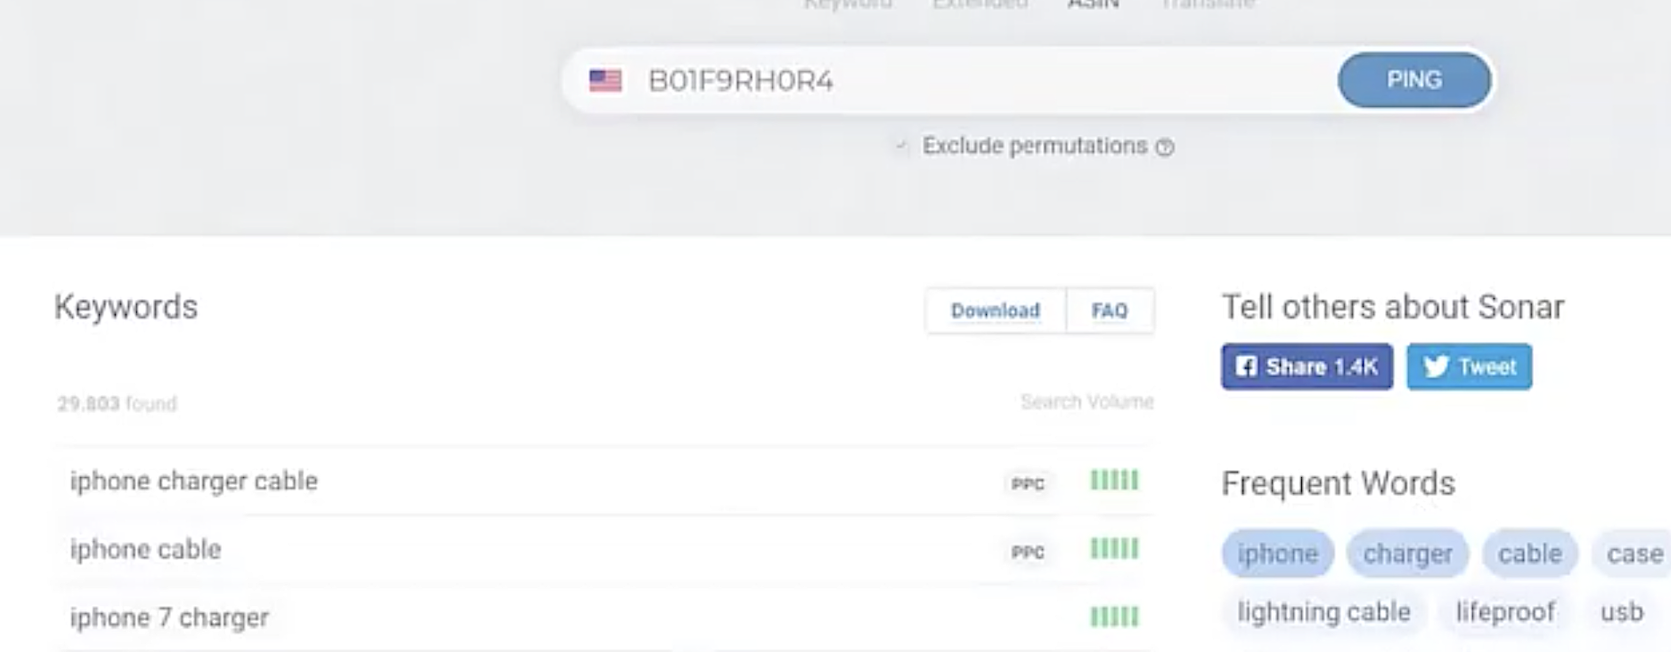Click the Search Volume column header
1671x652 pixels.
[x=1087, y=402]
